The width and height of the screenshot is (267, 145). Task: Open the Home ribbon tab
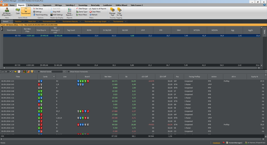point(12,5)
